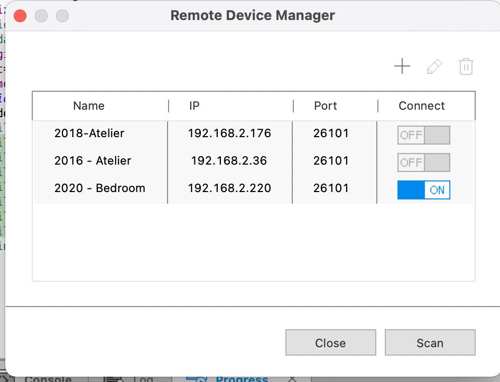Select the 2020 - Bedroom device name
This screenshot has height=382, width=500.
99,188
